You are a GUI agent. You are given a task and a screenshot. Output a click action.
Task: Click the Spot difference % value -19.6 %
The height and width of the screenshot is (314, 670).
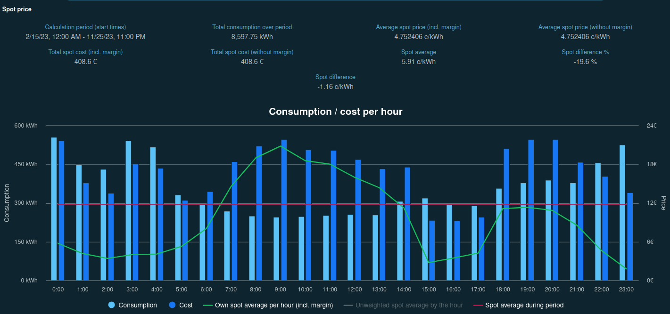(585, 62)
